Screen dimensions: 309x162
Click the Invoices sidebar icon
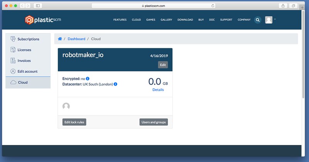coord(13,61)
